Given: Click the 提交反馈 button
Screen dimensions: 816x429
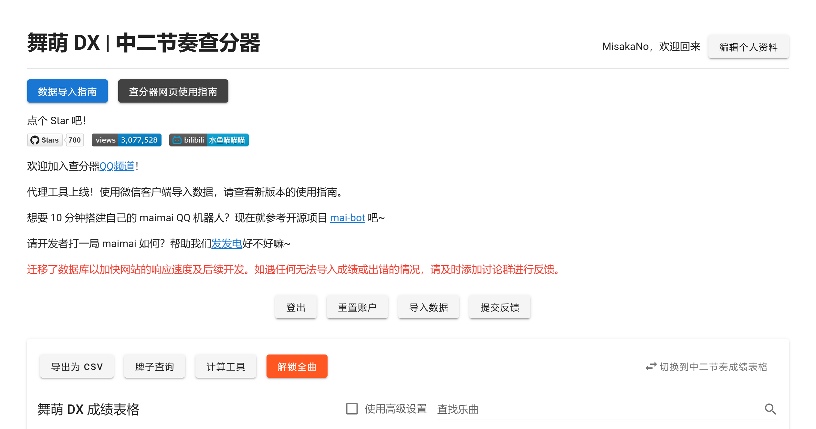Looking at the screenshot, I should [x=500, y=307].
